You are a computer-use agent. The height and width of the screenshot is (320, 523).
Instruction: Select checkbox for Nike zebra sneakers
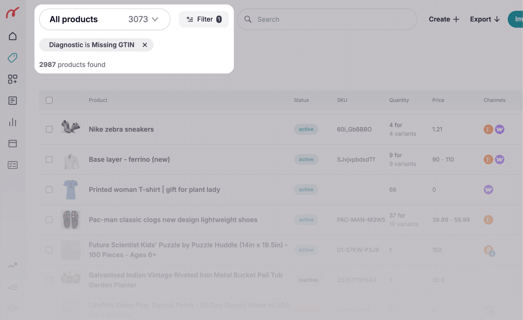(x=49, y=129)
